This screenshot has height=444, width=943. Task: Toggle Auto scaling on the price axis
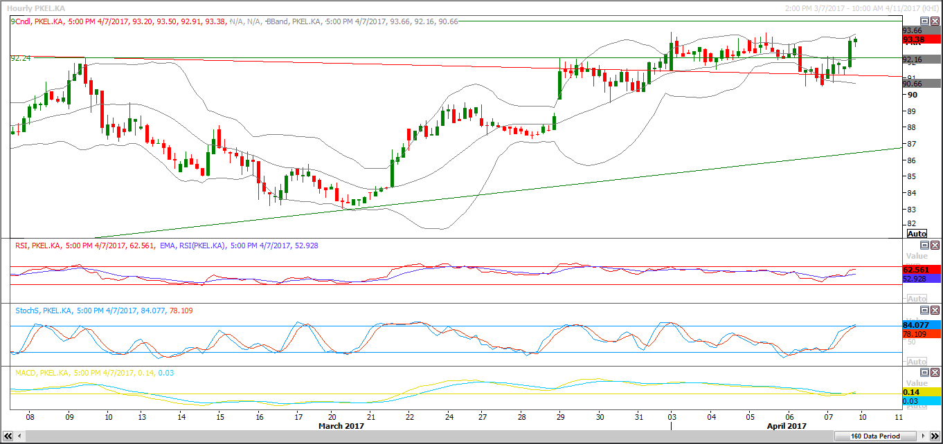917,234
